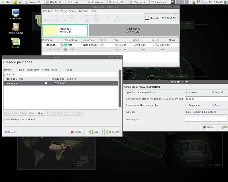The width and height of the screenshot is (228, 182).
Task: Select the Primary partition type radio button
Action: click(186, 92)
